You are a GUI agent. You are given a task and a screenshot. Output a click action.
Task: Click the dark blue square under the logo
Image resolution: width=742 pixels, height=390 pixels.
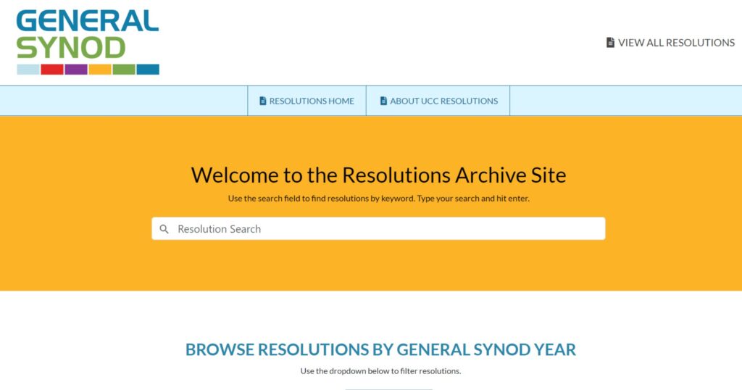point(148,70)
